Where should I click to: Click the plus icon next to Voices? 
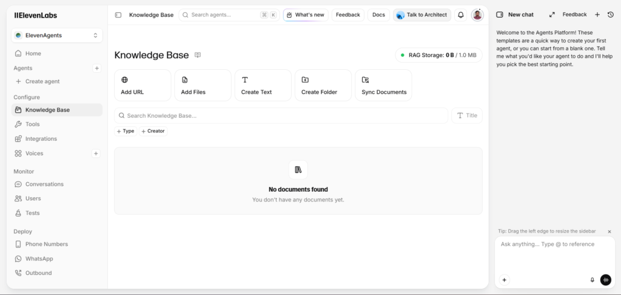click(96, 154)
